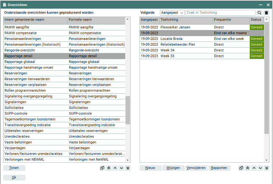Open Rapporten button
This screenshot has height=184, width=273.
click(x=219, y=168)
